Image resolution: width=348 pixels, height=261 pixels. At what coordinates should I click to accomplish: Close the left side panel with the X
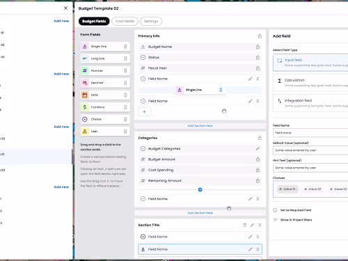65,8
